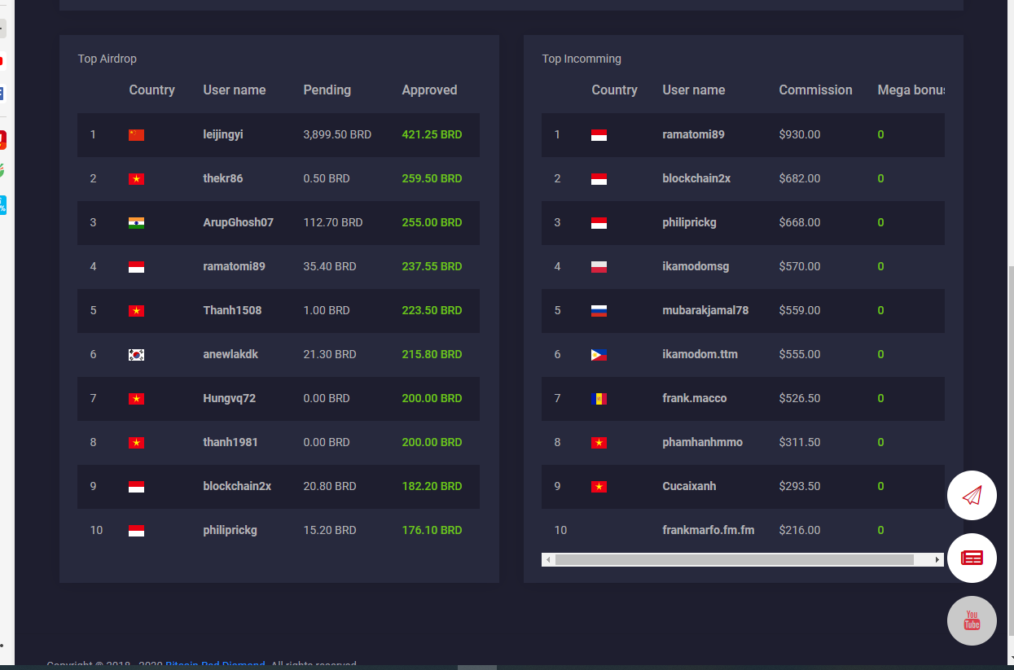The height and width of the screenshot is (670, 1014).
Task: Click China flag beside leijingyi
Action: [x=136, y=135]
